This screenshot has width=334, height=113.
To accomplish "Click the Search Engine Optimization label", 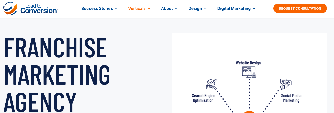I will 204,98.
